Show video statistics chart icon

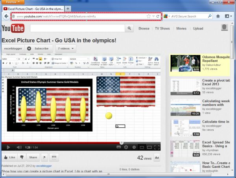tap(157, 158)
